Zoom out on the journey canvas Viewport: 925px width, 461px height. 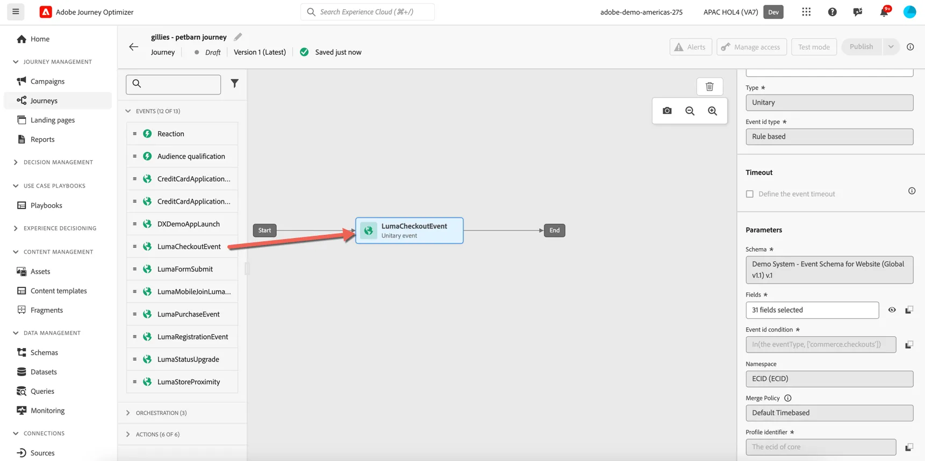click(690, 111)
